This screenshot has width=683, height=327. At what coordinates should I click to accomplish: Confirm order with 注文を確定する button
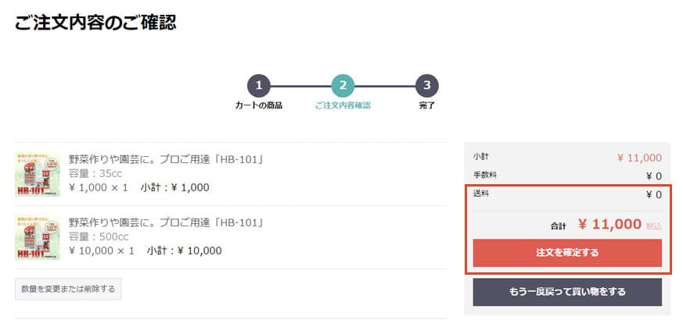[567, 253]
